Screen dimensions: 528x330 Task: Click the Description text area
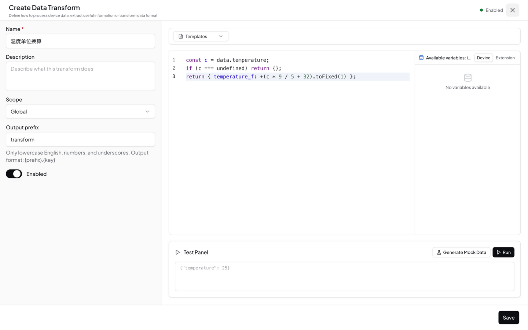click(80, 76)
